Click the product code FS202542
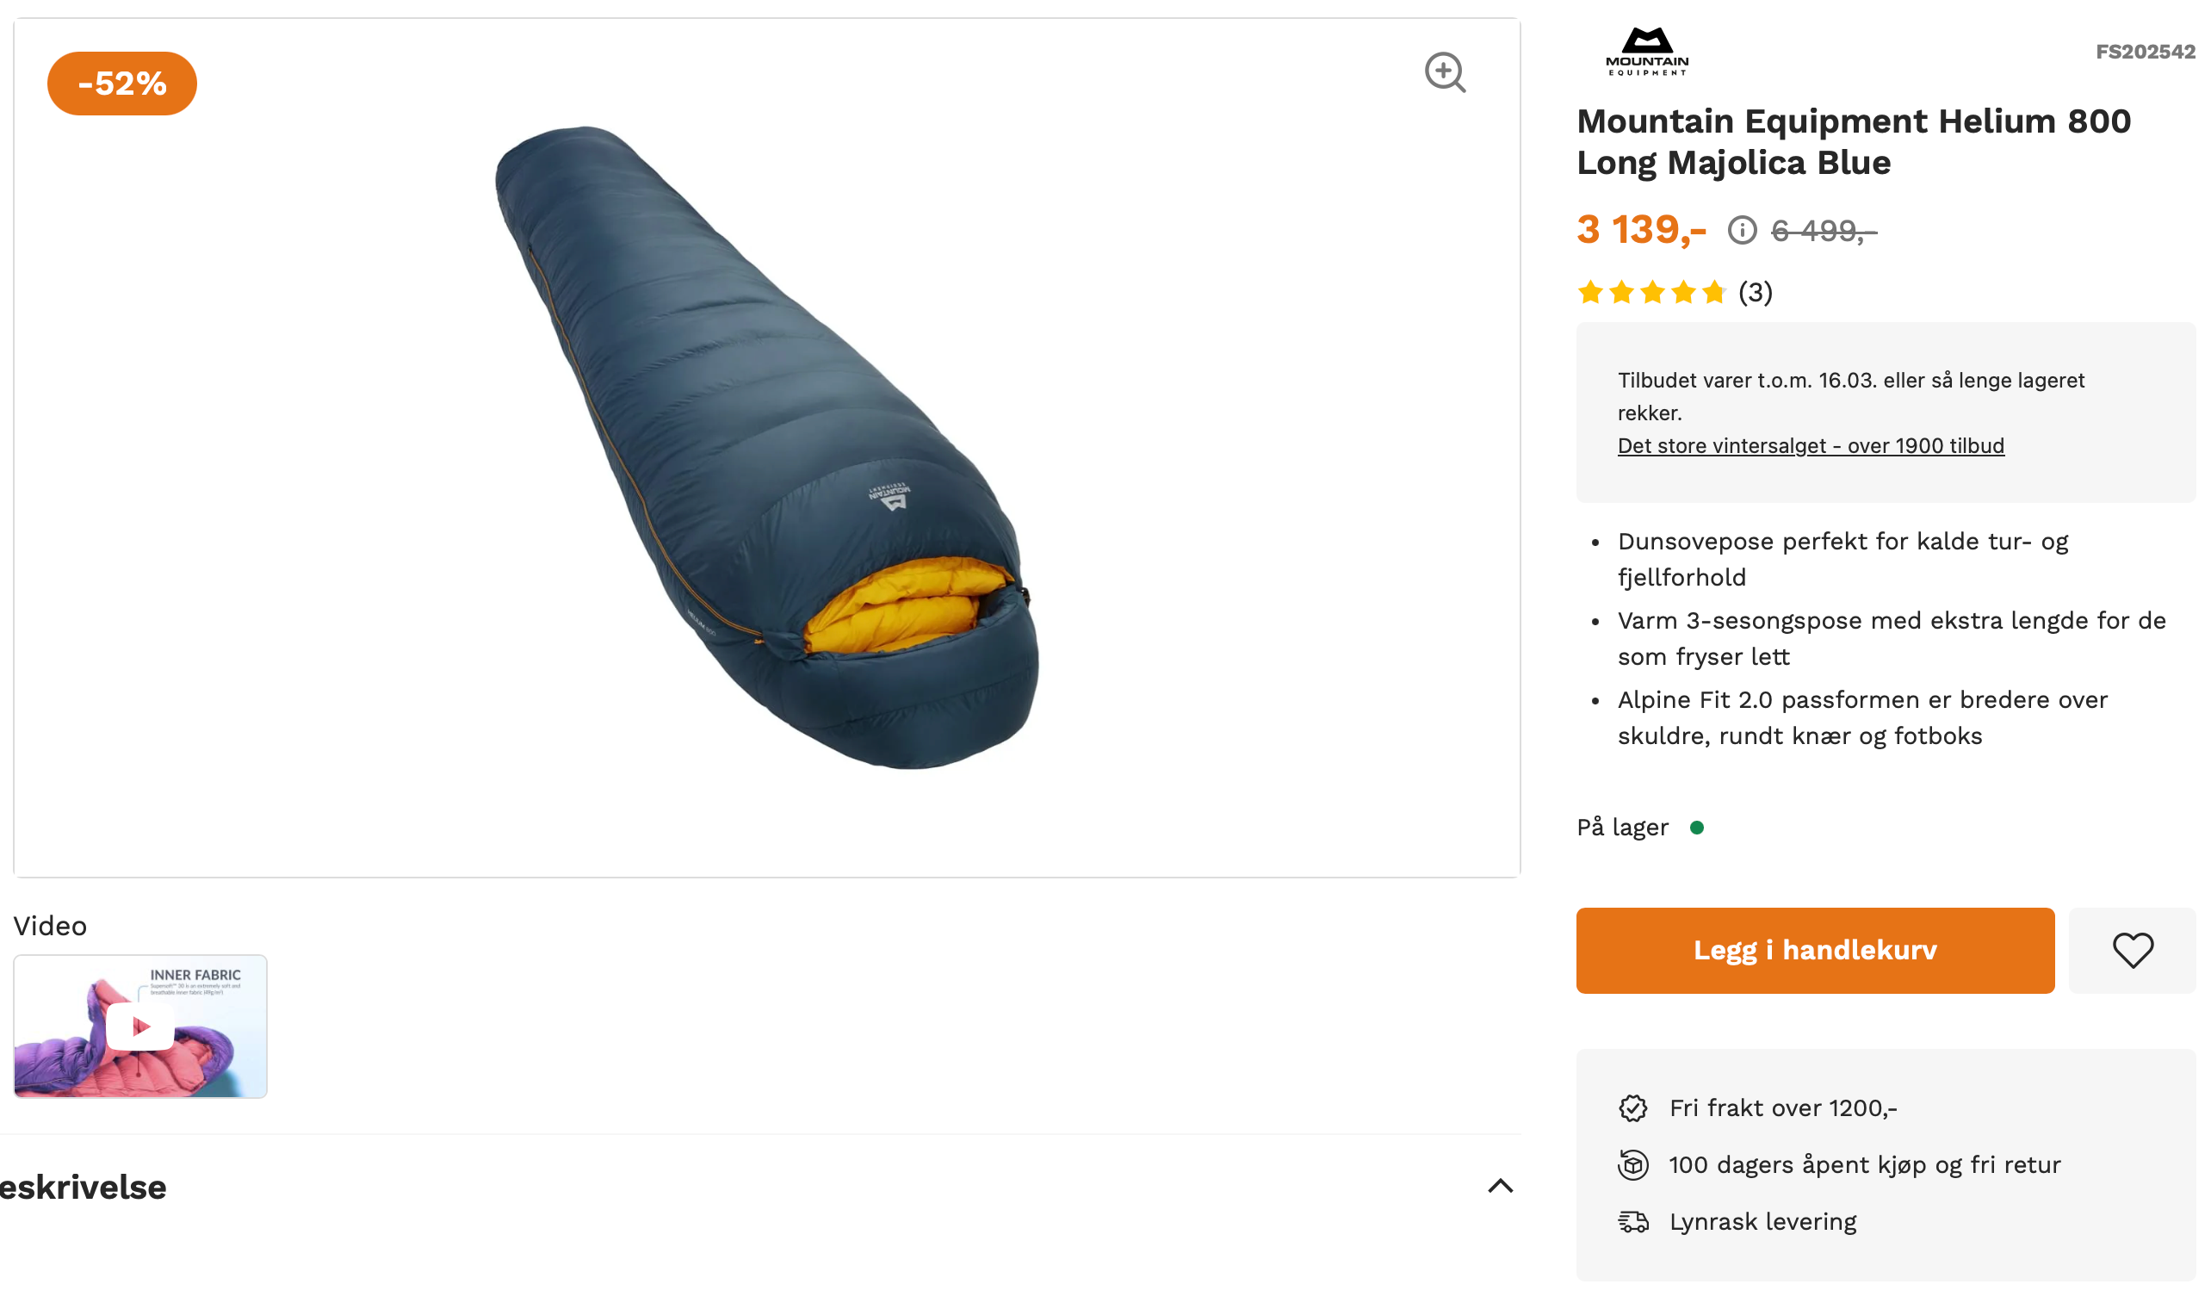 pyautogui.click(x=2144, y=52)
